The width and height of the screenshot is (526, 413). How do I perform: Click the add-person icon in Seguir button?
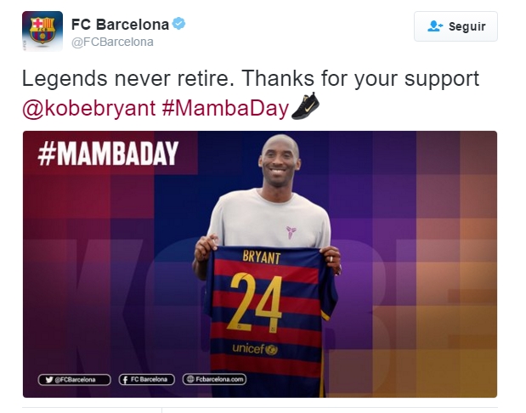[x=435, y=26]
